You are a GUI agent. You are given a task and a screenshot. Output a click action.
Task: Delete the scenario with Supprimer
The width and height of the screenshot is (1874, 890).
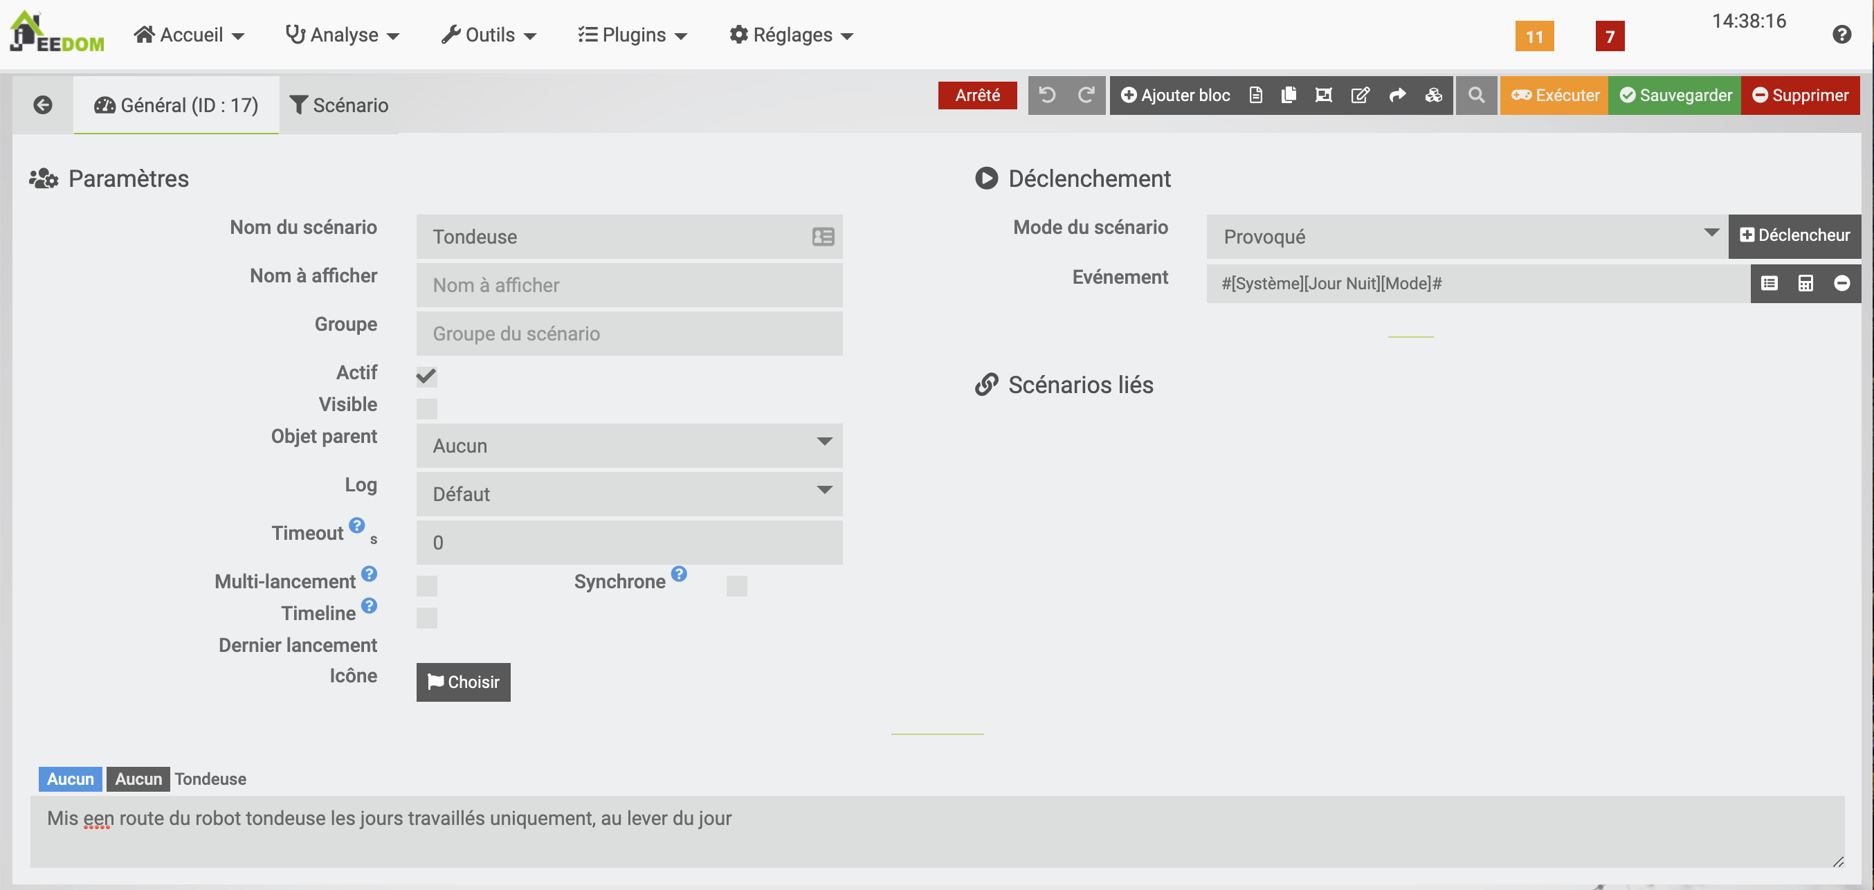pyautogui.click(x=1800, y=96)
